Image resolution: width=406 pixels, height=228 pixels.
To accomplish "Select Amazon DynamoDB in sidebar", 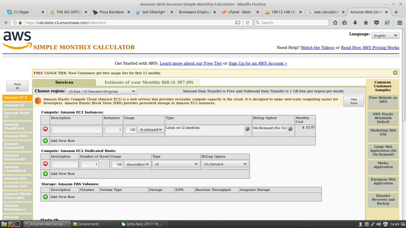I will (17, 145).
